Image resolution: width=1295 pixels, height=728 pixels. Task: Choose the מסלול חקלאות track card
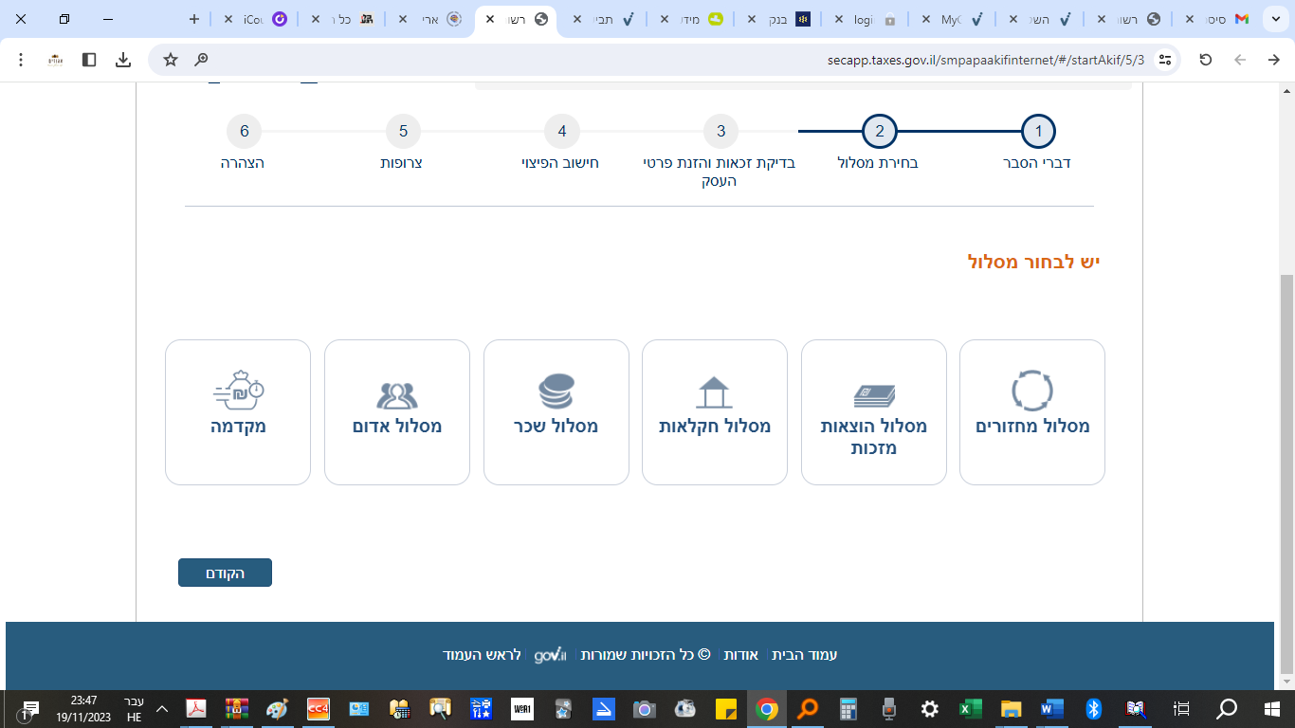coord(715,412)
